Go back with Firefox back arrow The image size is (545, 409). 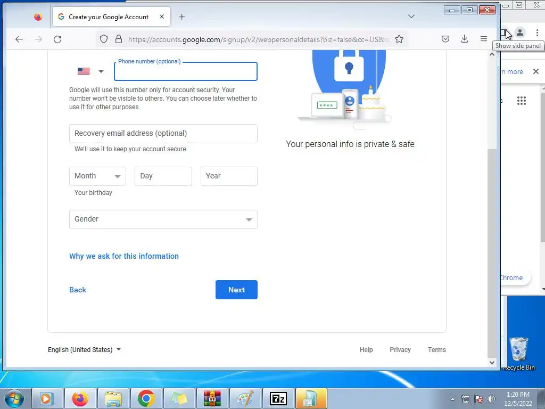(x=19, y=39)
